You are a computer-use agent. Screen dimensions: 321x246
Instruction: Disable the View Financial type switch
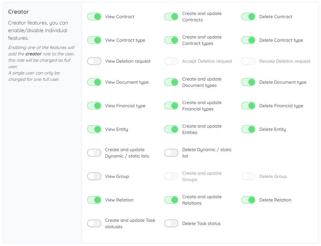click(x=94, y=106)
